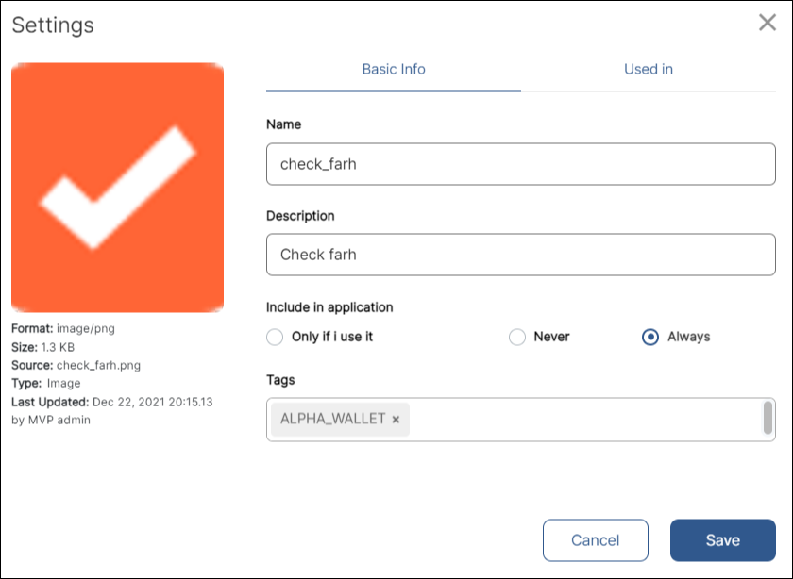Screen dimensions: 793x579
Task: Choose the Never radio button
Action: (x=517, y=337)
